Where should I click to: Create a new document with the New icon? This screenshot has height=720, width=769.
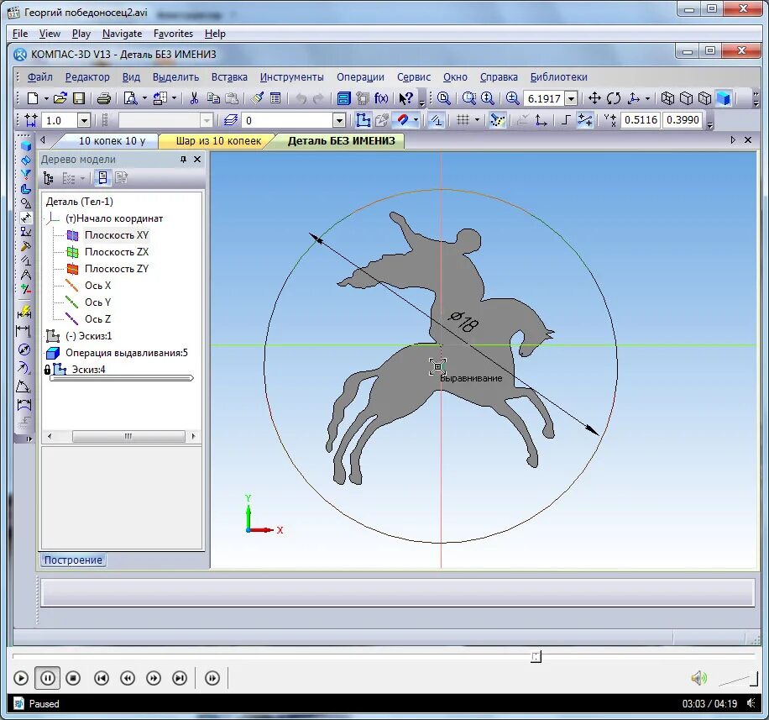tap(33, 98)
